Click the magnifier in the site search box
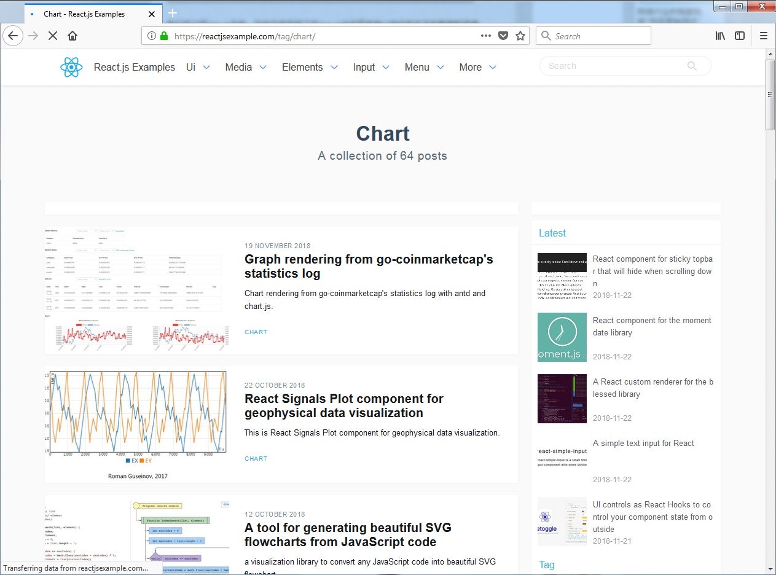 click(691, 66)
